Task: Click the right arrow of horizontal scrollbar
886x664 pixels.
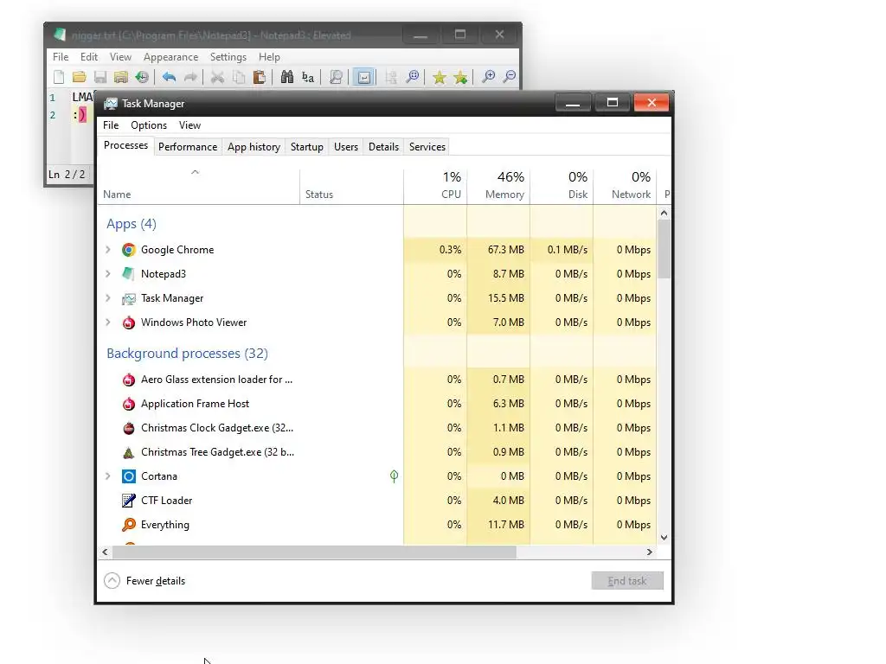Action: pos(649,552)
